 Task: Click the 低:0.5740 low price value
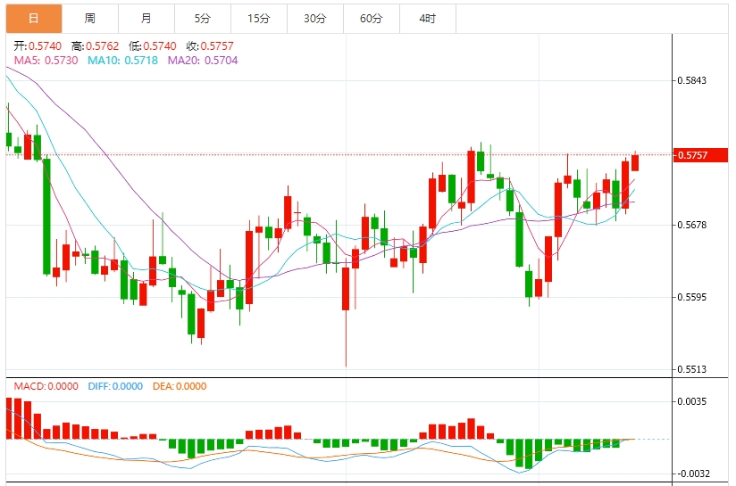click(153, 46)
